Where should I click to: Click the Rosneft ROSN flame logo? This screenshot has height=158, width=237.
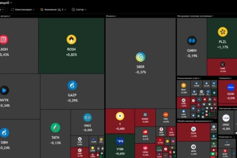tap(71, 39)
